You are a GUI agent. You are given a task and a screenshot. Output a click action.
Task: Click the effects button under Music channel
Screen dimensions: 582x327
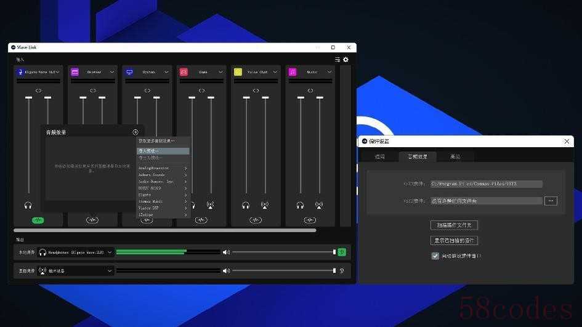coord(310,220)
